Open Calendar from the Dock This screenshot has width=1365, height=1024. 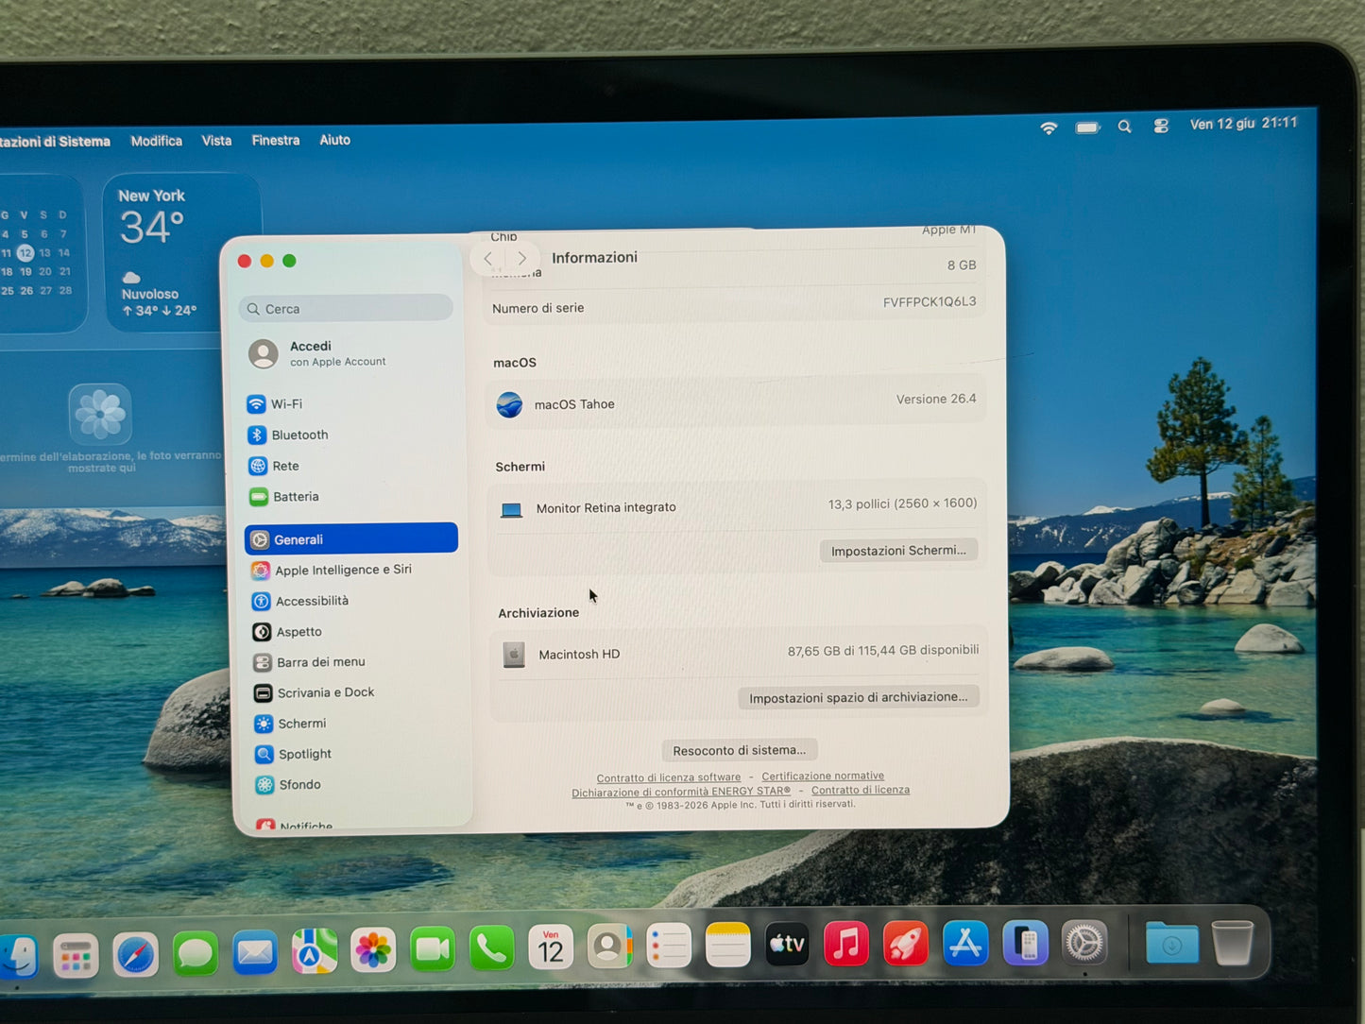pos(551,947)
